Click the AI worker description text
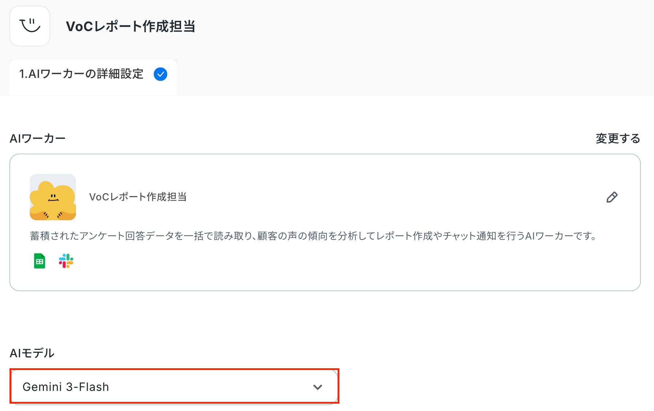654x411 pixels. (x=314, y=236)
